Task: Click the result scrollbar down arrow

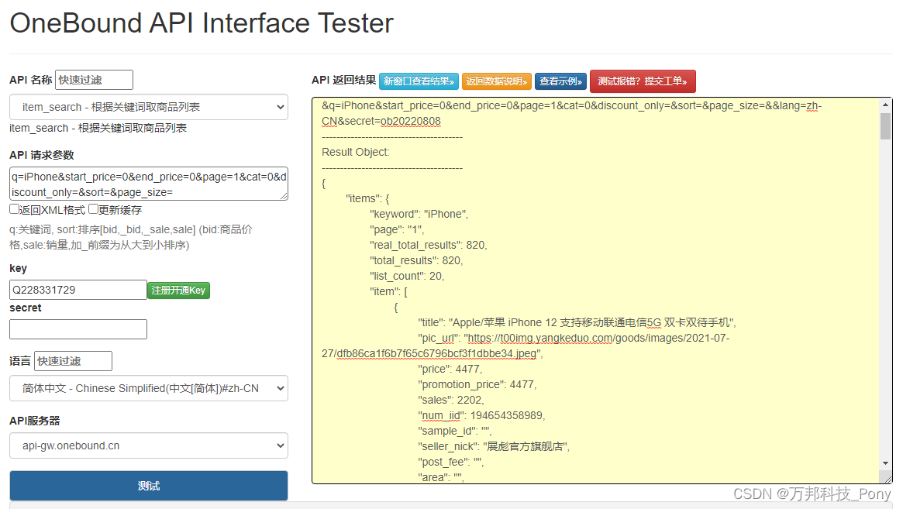Action: click(885, 463)
